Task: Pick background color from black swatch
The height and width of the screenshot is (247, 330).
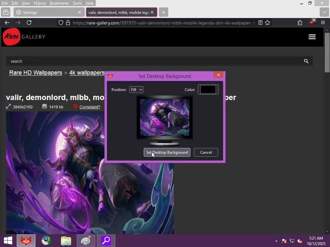Action: [208, 90]
